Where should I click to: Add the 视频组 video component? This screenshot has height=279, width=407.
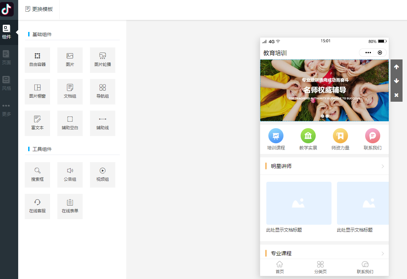click(103, 175)
